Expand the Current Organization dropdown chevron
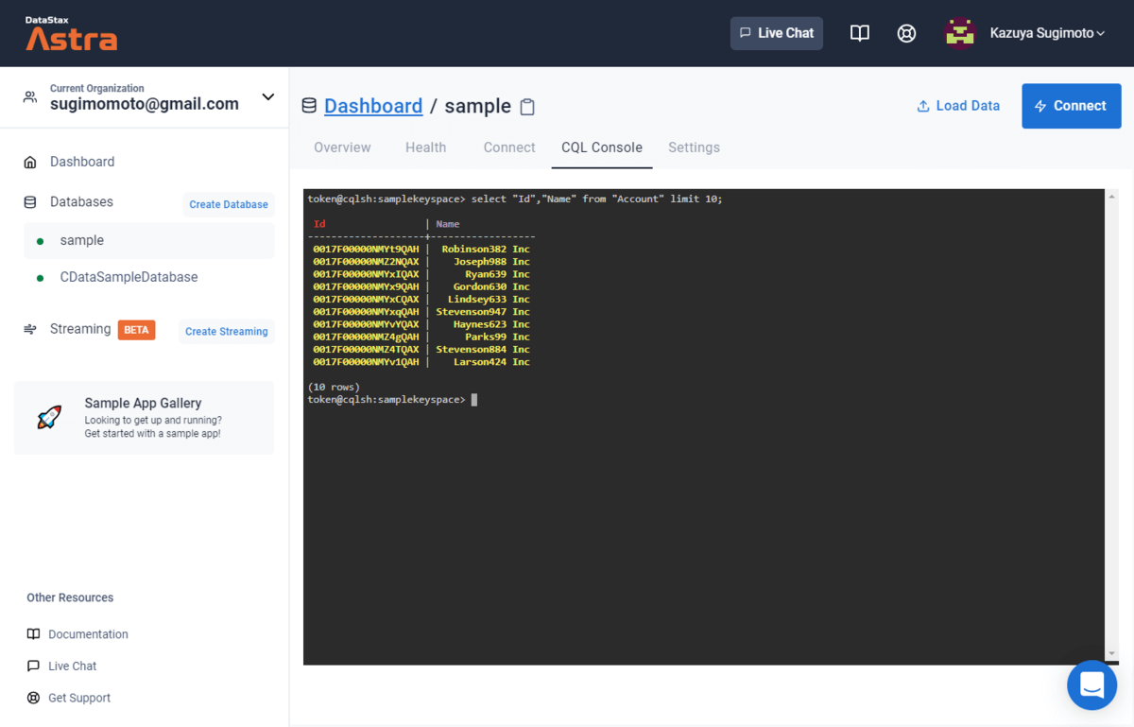Screen dimensions: 1134x727 click(268, 97)
